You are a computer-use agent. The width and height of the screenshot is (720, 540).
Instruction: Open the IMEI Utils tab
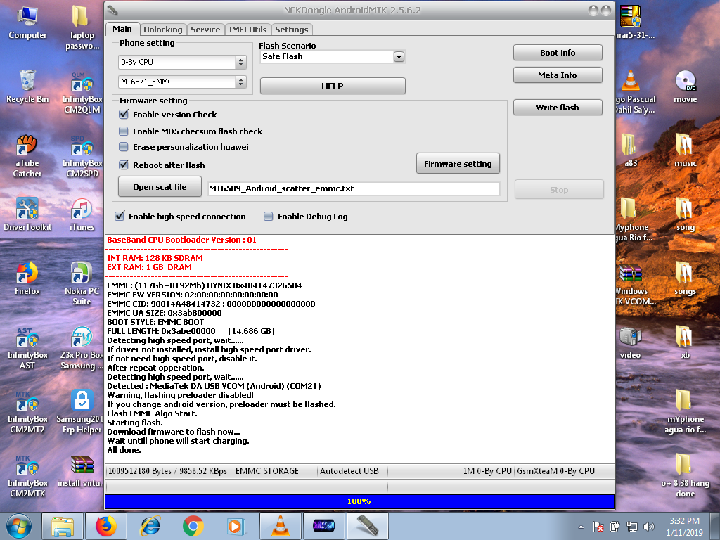pos(247,30)
